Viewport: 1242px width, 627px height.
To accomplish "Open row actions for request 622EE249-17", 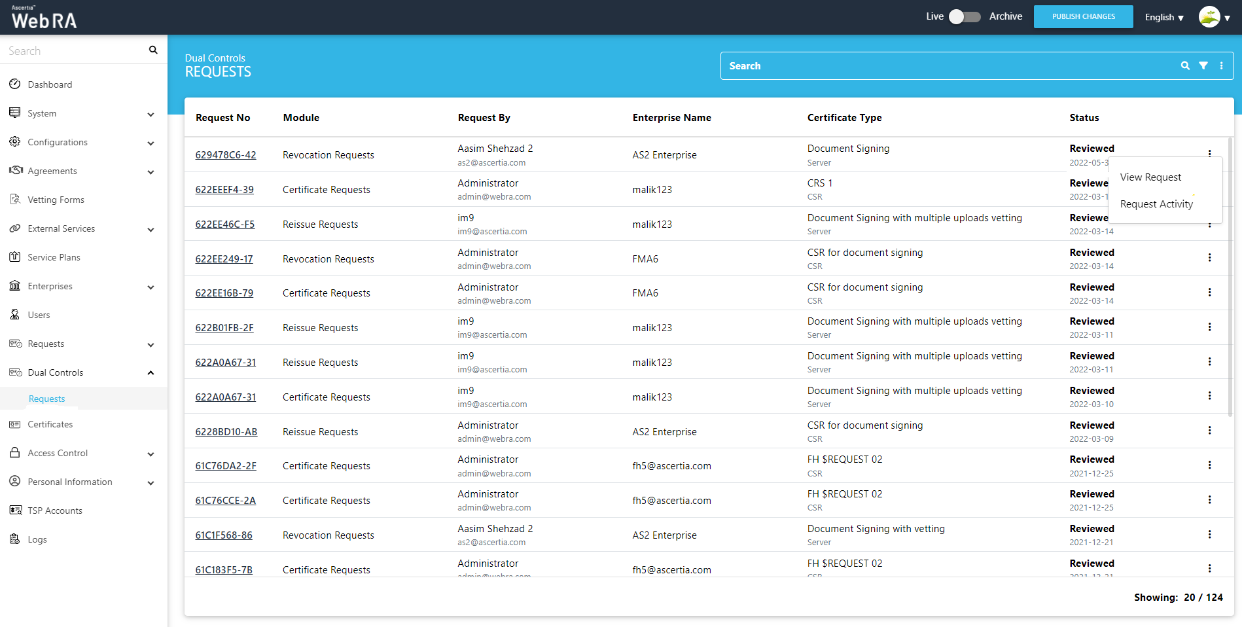I will [1209, 258].
